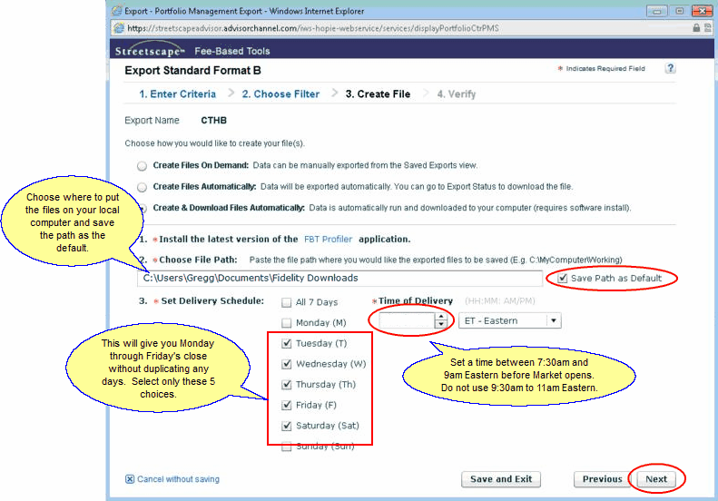The width and height of the screenshot is (718, 501).
Task: Toggle the Save Path as Default checkbox
Action: point(564,278)
